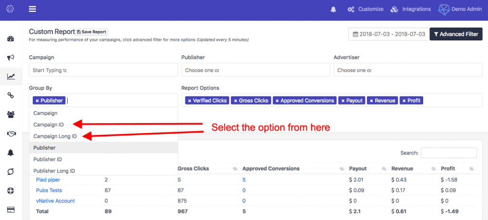Open Customize in the top bar
The width and height of the screenshot is (488, 220).
click(366, 10)
